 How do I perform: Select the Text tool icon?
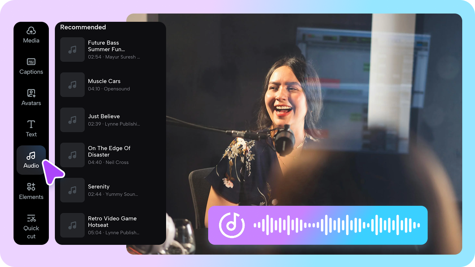click(x=31, y=124)
